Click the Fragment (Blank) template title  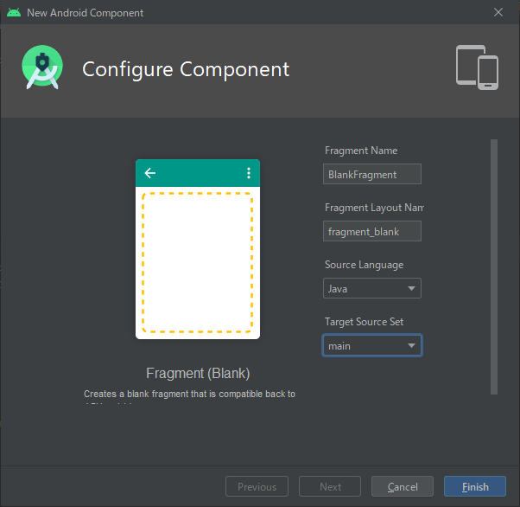pos(198,374)
